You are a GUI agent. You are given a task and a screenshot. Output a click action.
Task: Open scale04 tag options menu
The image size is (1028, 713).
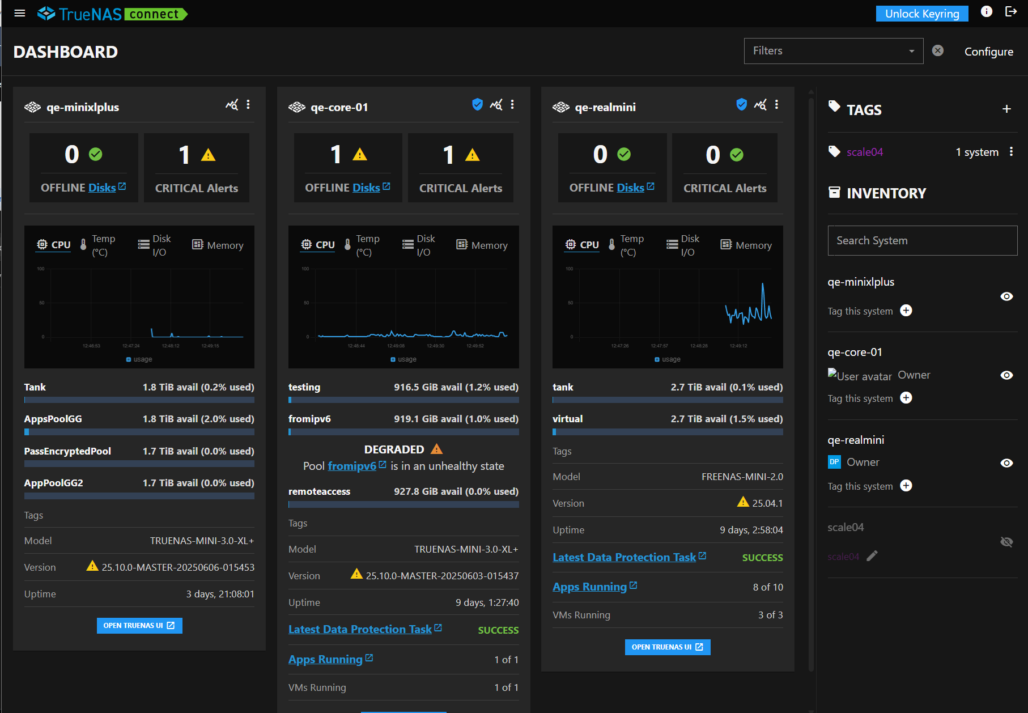click(1011, 152)
